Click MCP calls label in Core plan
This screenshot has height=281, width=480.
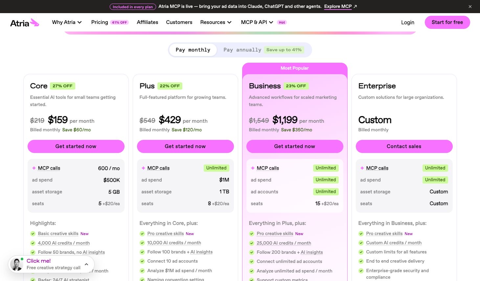click(x=49, y=168)
